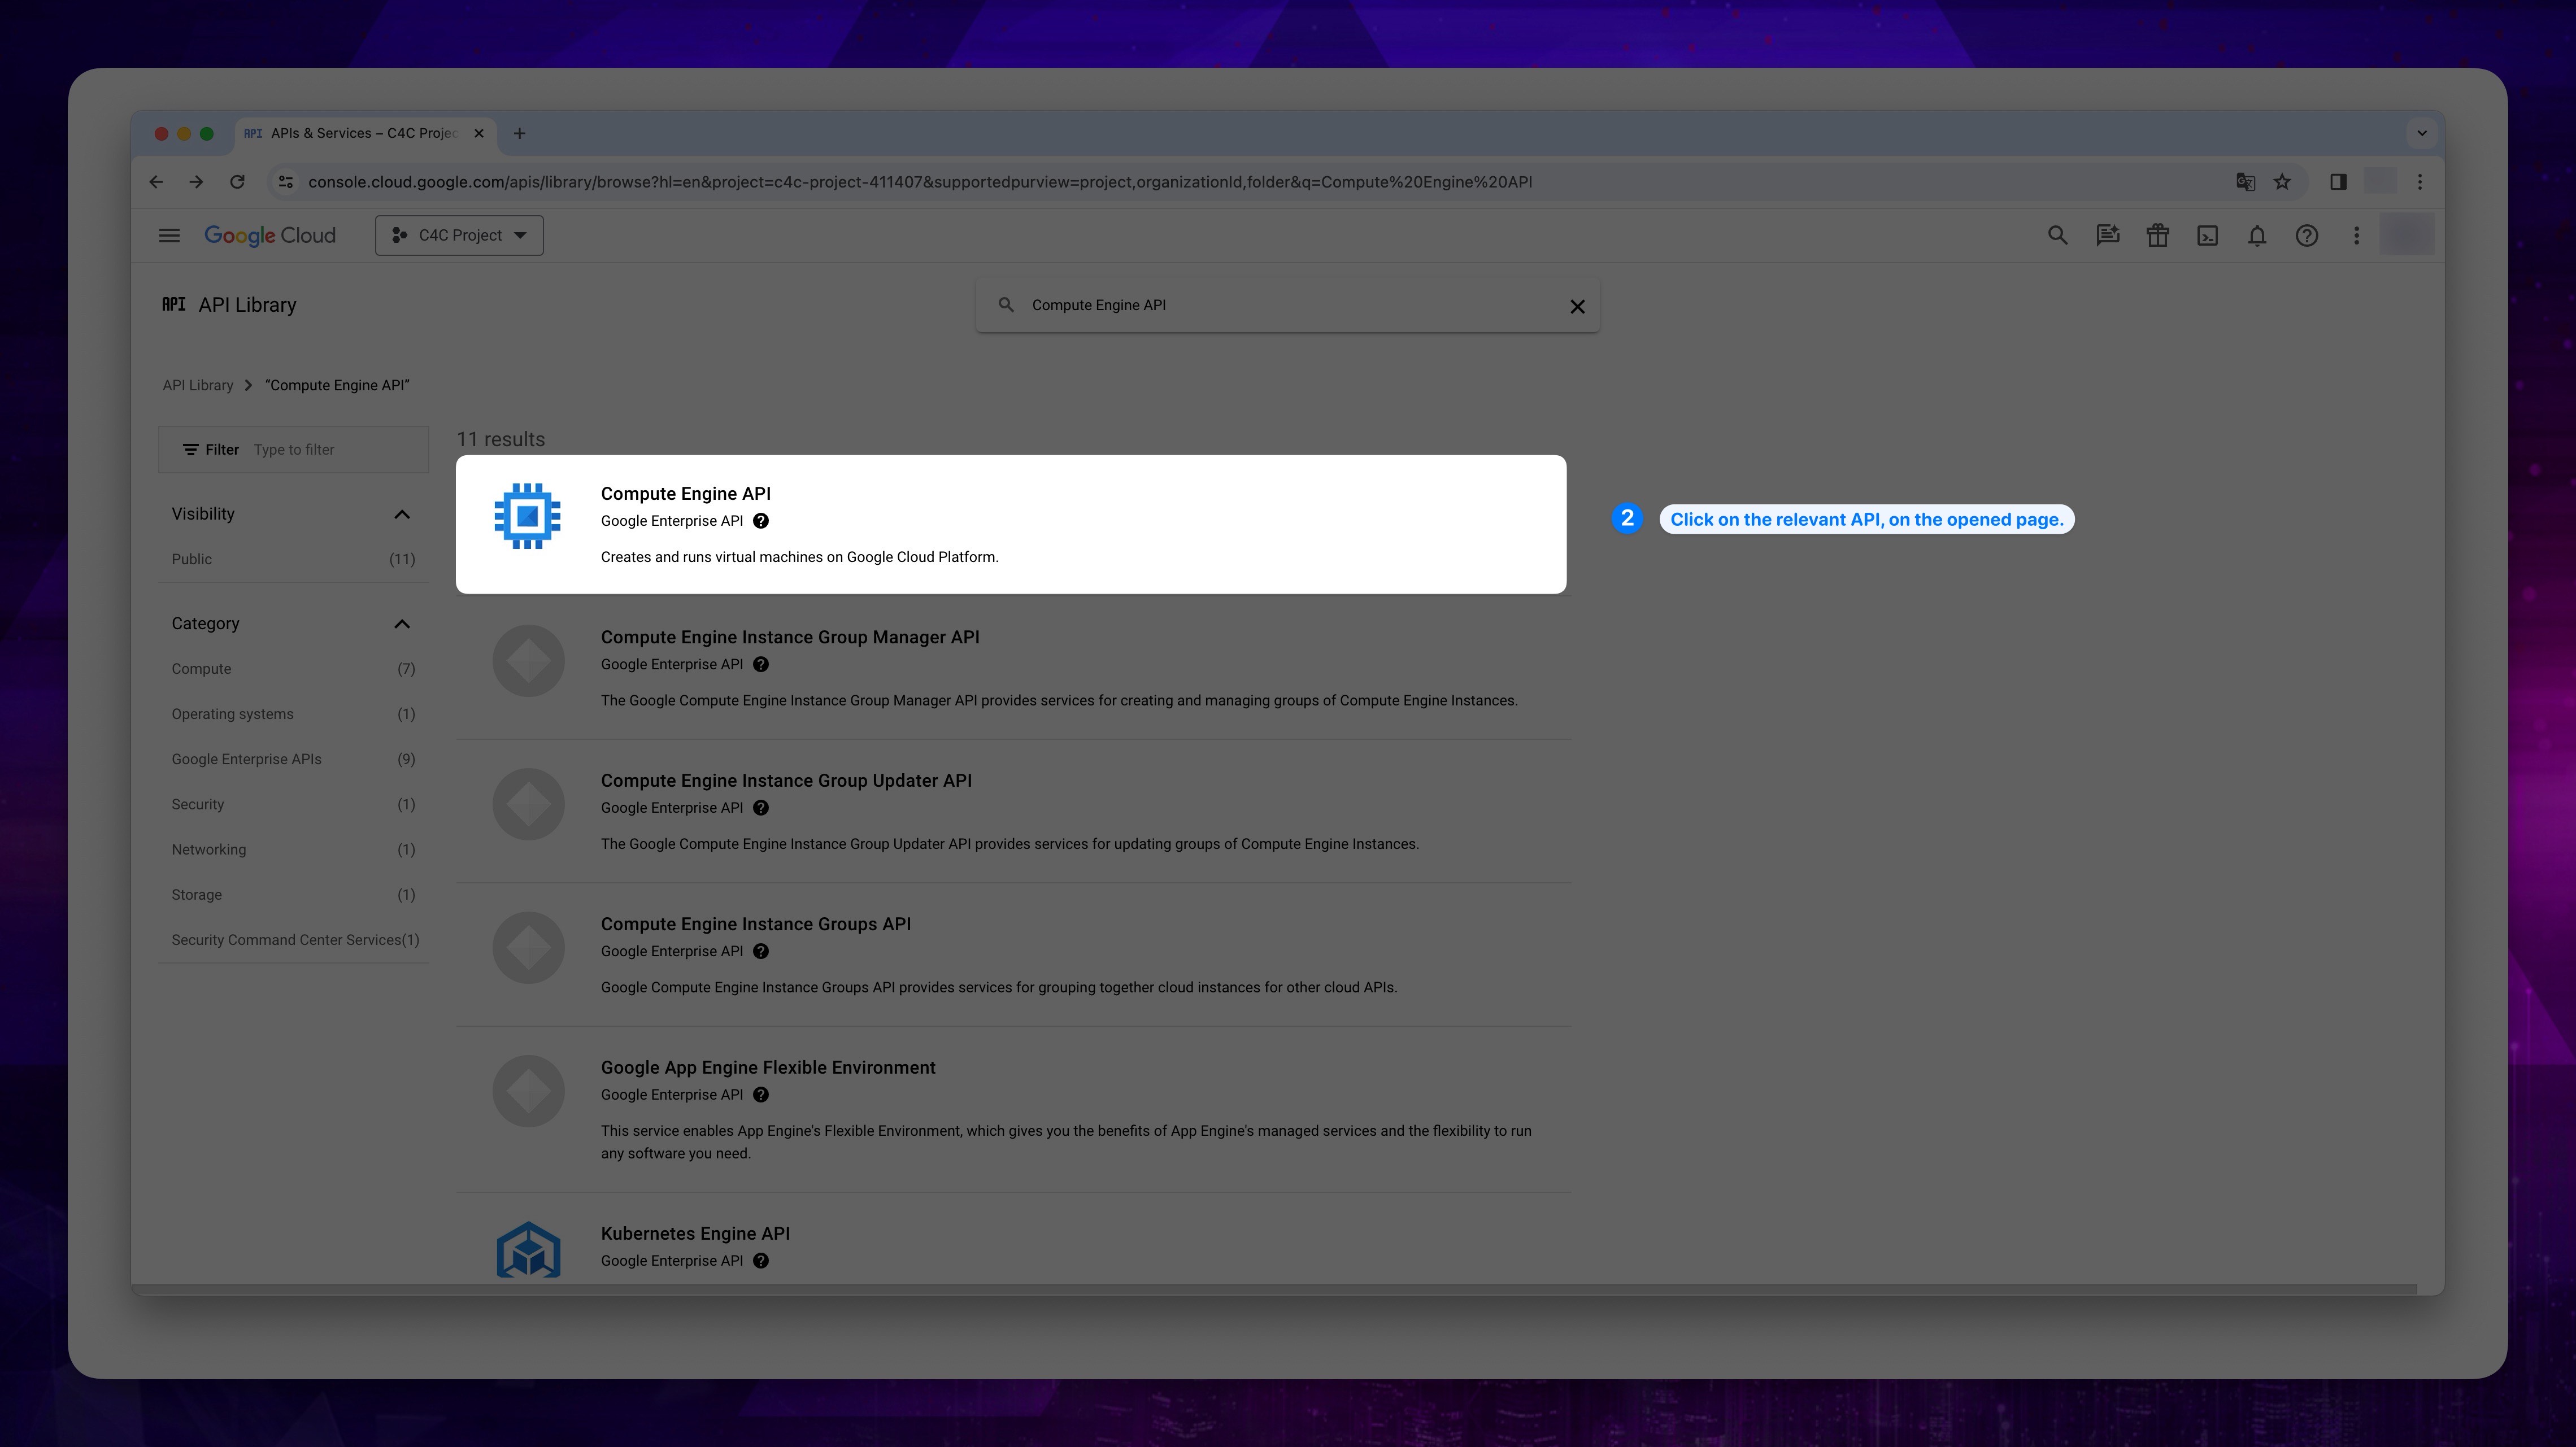Open the Google Cloud navigation hamburger menu

pyautogui.click(x=169, y=235)
